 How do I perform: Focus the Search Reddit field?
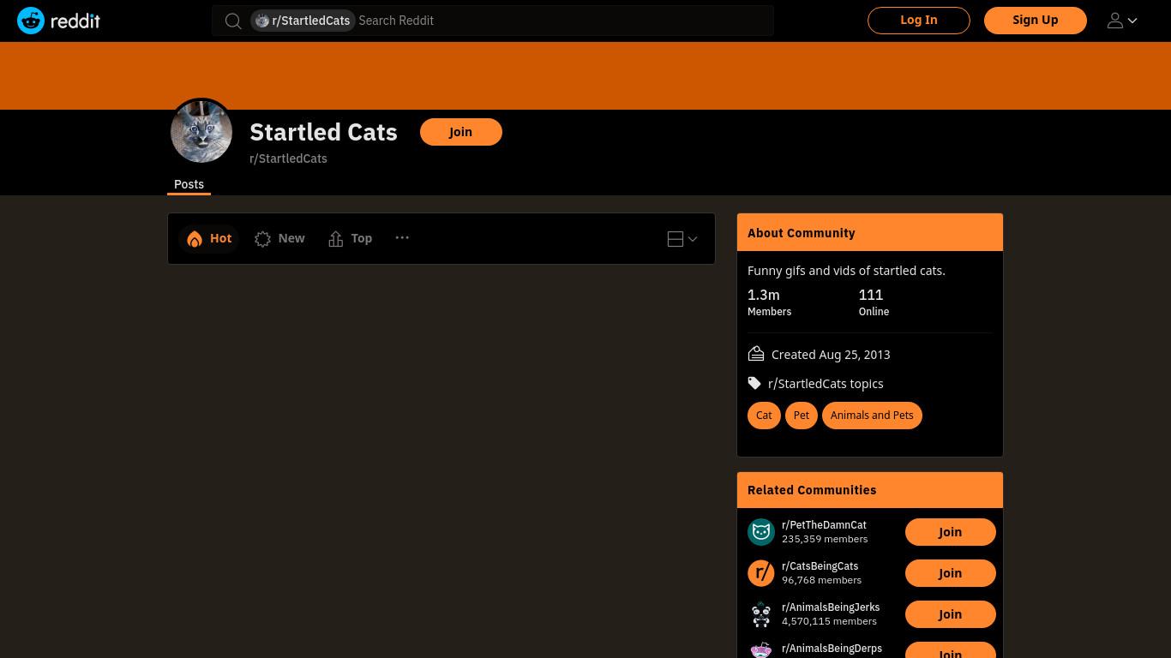tap(562, 21)
